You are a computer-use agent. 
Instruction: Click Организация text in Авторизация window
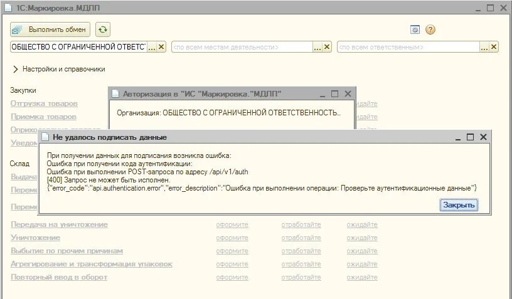click(228, 113)
